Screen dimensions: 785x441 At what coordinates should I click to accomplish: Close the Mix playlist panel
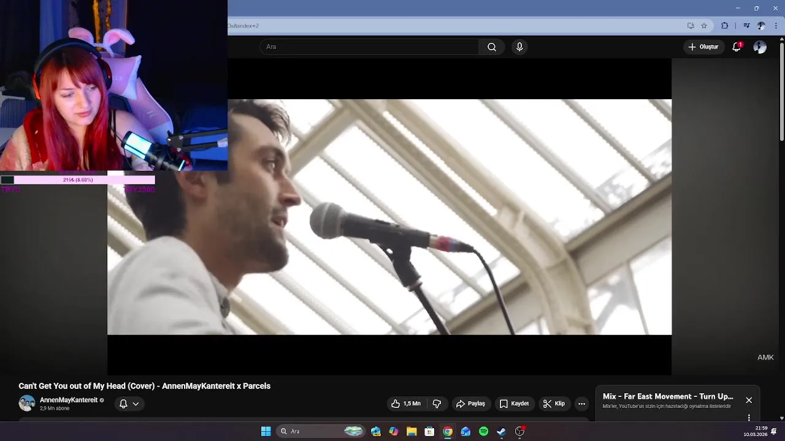749,400
